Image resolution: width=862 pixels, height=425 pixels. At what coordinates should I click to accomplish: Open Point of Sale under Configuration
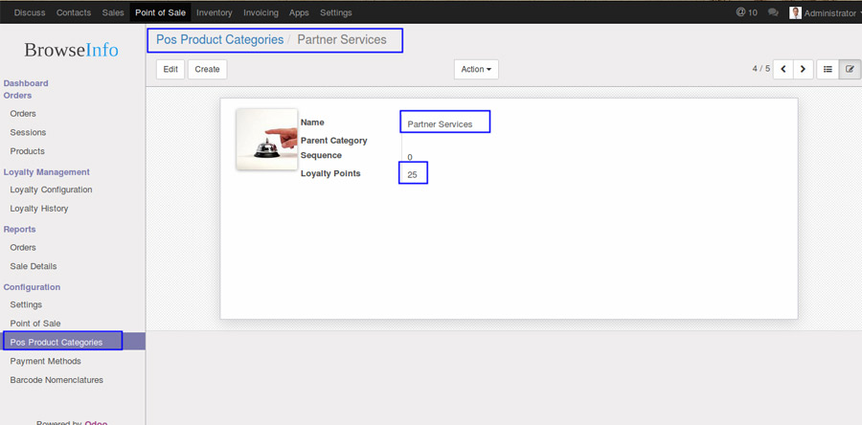35,324
